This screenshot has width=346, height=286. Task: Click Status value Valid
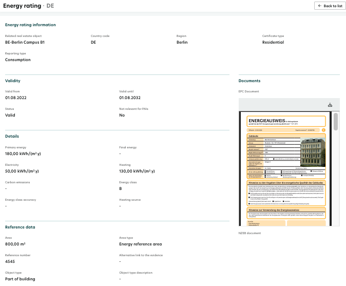[x=10, y=115]
